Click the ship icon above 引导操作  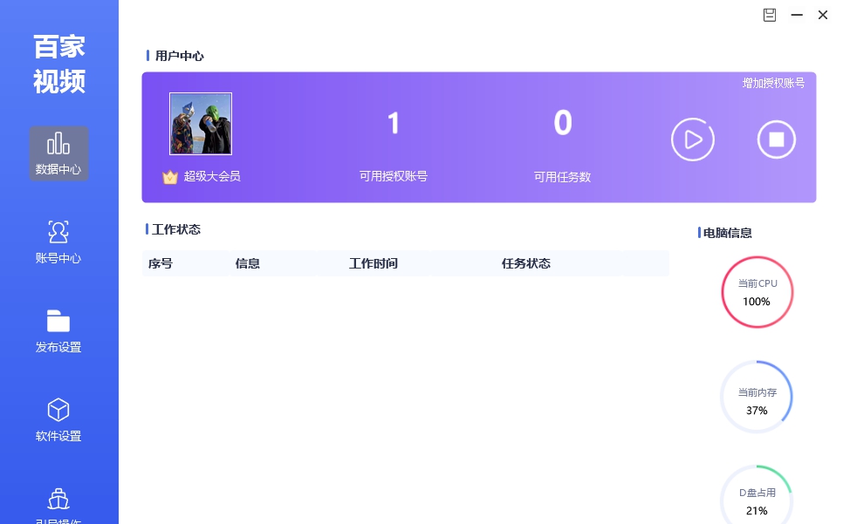[x=58, y=498]
